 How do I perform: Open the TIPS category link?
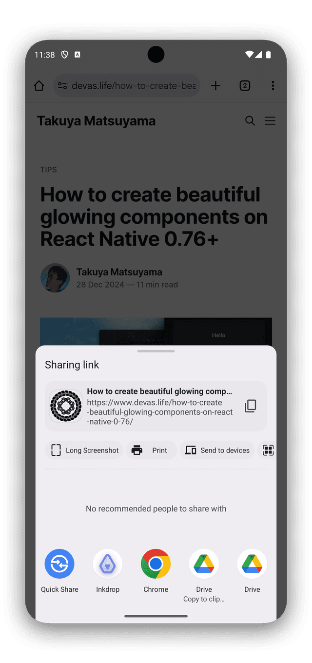[48, 170]
